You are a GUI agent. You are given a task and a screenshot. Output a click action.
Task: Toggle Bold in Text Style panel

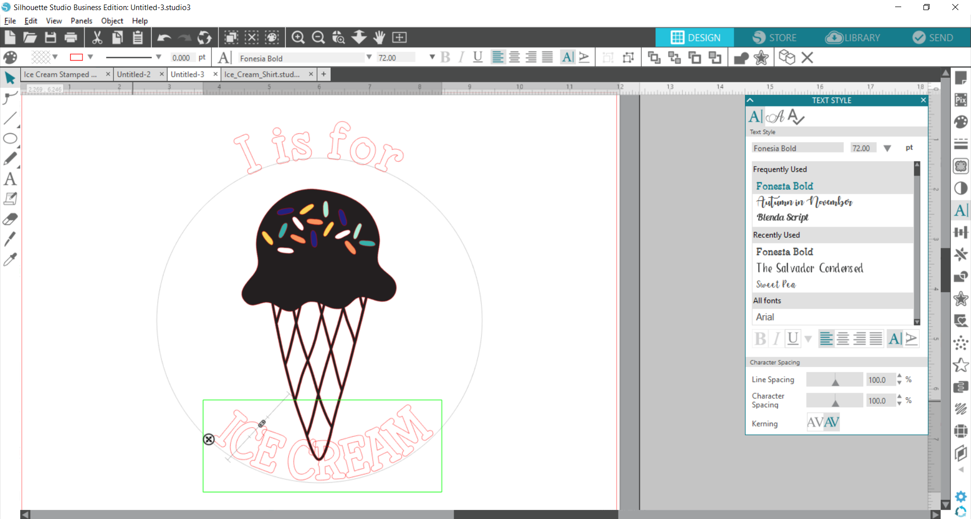pyautogui.click(x=760, y=339)
